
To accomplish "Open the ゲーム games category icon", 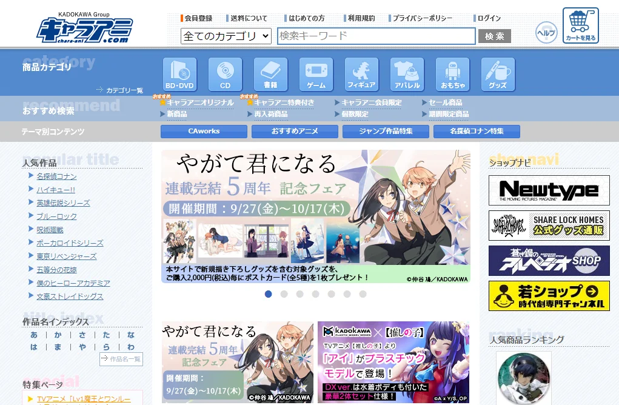I will (316, 74).
